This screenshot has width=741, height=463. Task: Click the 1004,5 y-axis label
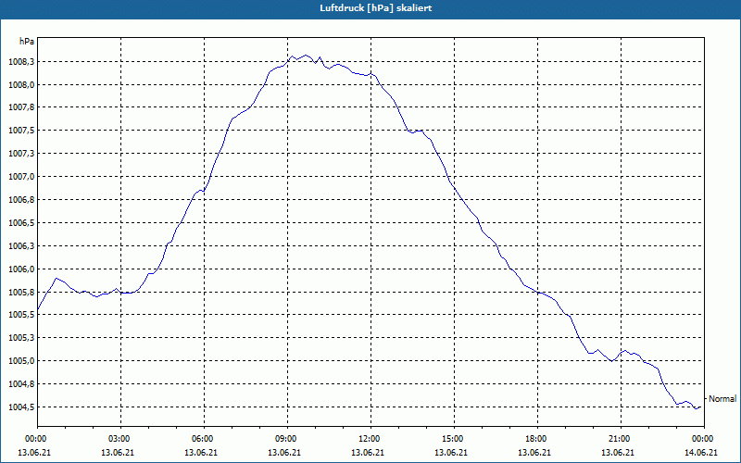tap(21, 407)
